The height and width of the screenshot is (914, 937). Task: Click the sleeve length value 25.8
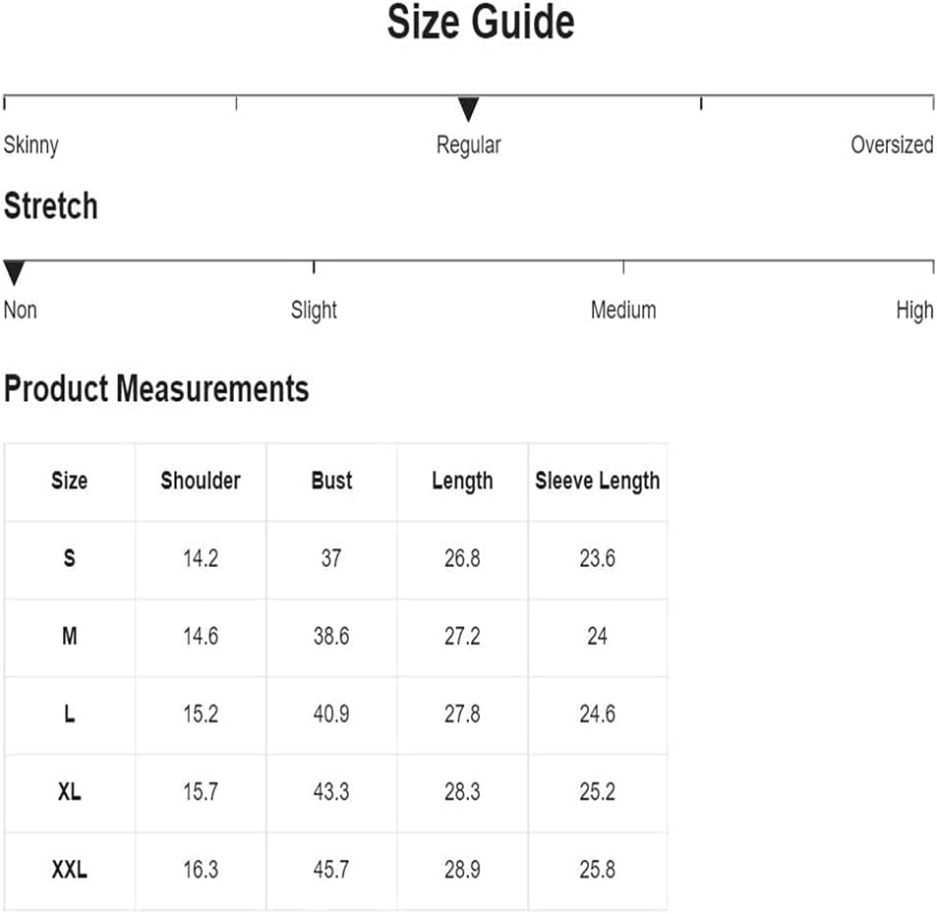pyautogui.click(x=598, y=869)
